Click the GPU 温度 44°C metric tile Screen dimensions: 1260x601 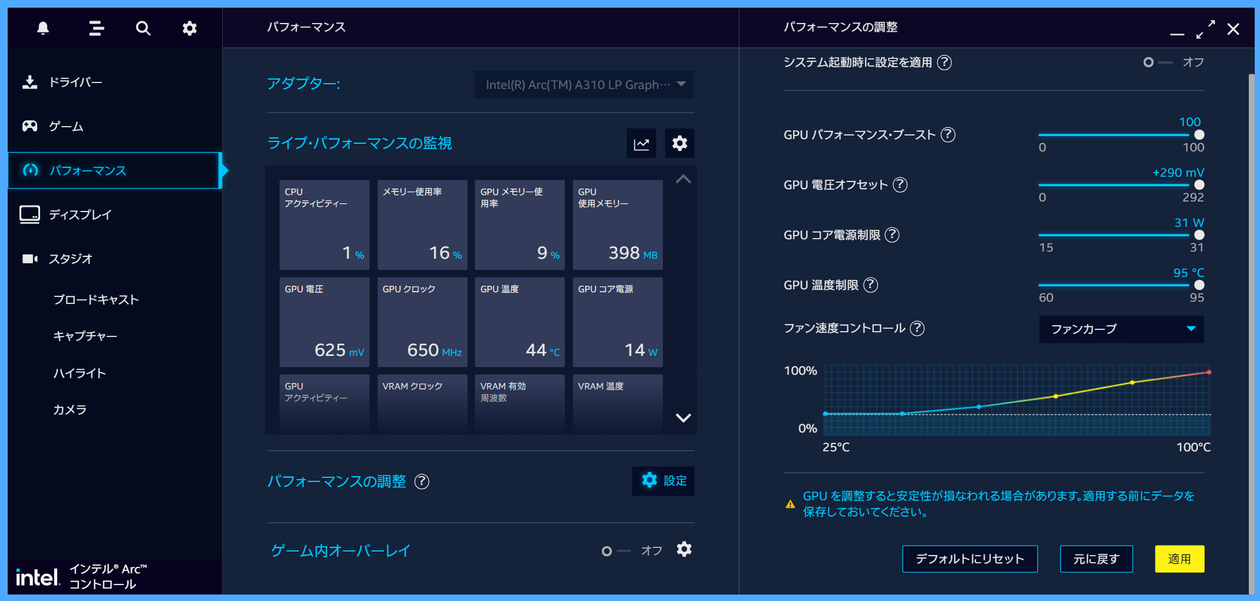coord(519,322)
